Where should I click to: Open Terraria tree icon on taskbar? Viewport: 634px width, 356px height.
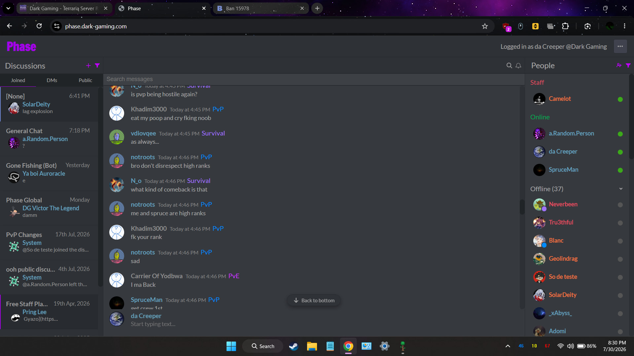click(x=403, y=346)
